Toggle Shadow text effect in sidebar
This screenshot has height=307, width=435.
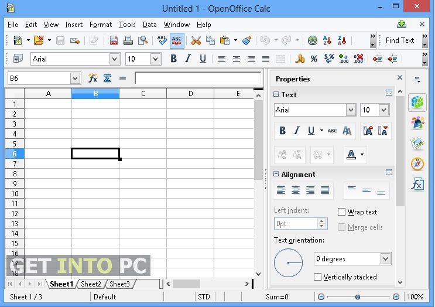pos(347,131)
